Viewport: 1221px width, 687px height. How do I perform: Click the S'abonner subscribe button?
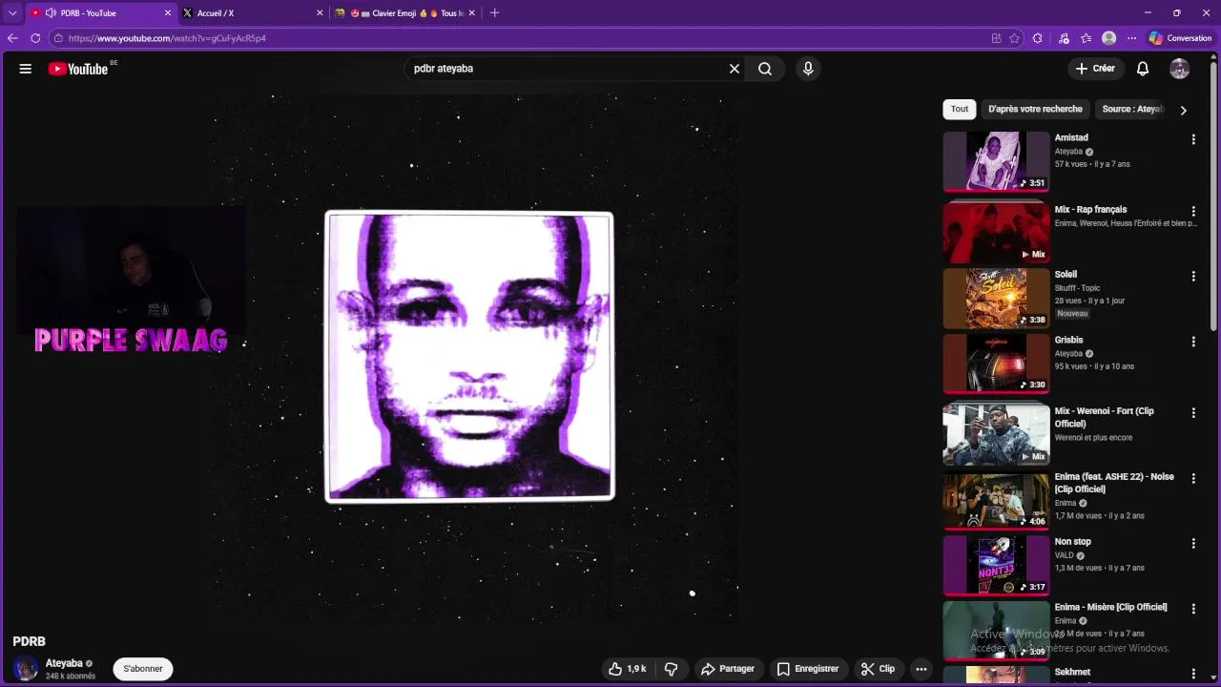pyautogui.click(x=143, y=669)
